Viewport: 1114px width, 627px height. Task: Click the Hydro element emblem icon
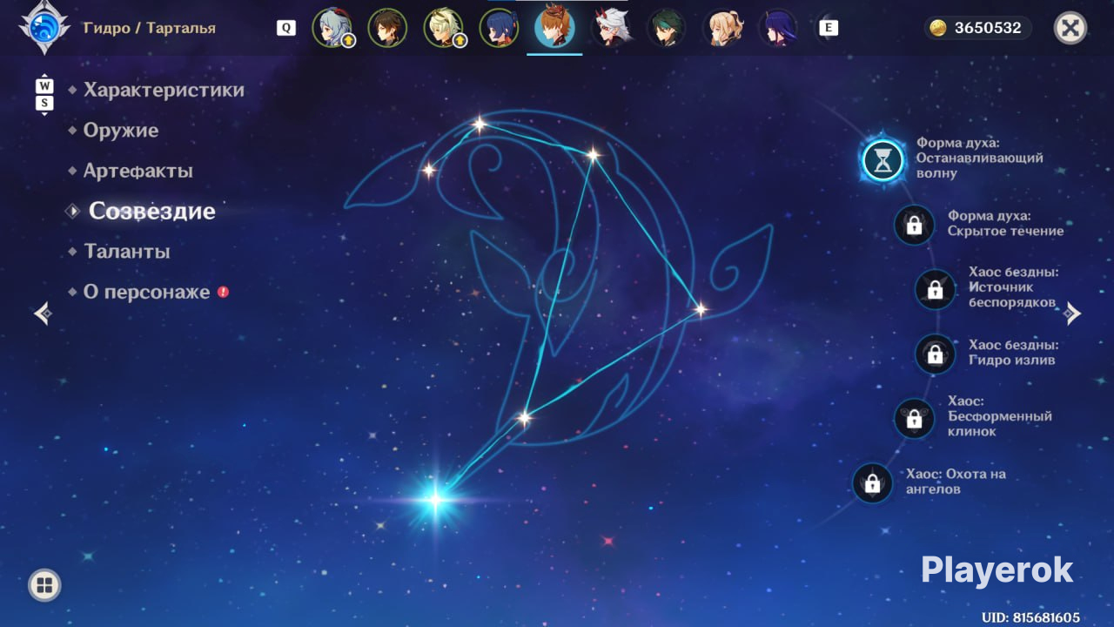tap(44, 28)
